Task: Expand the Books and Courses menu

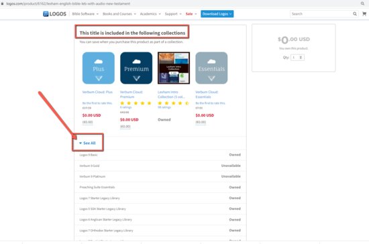Action: (x=119, y=14)
